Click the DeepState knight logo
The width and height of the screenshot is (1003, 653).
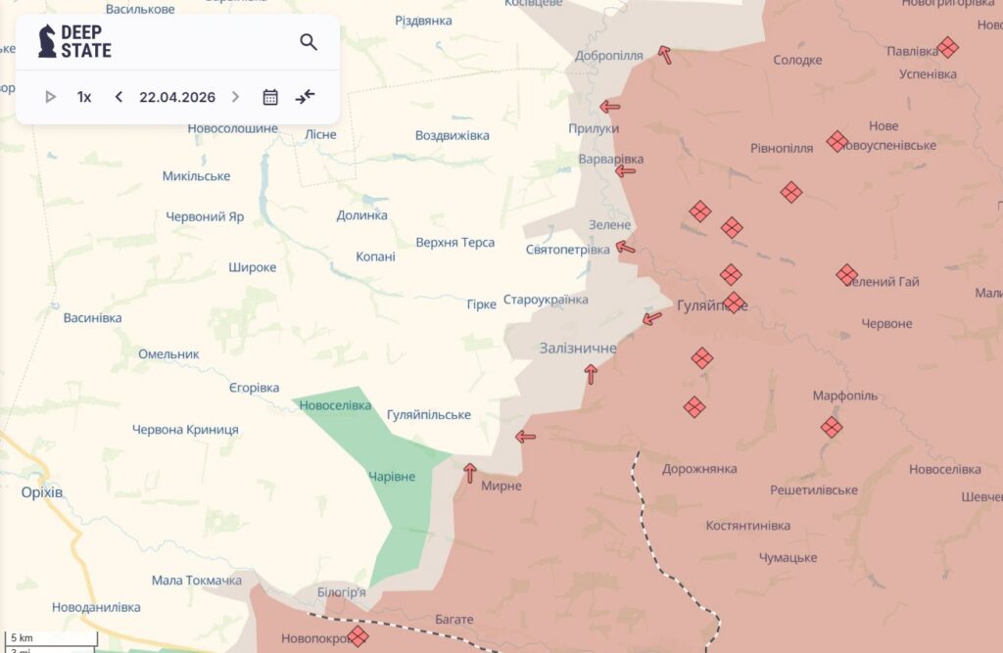pyautogui.click(x=47, y=41)
